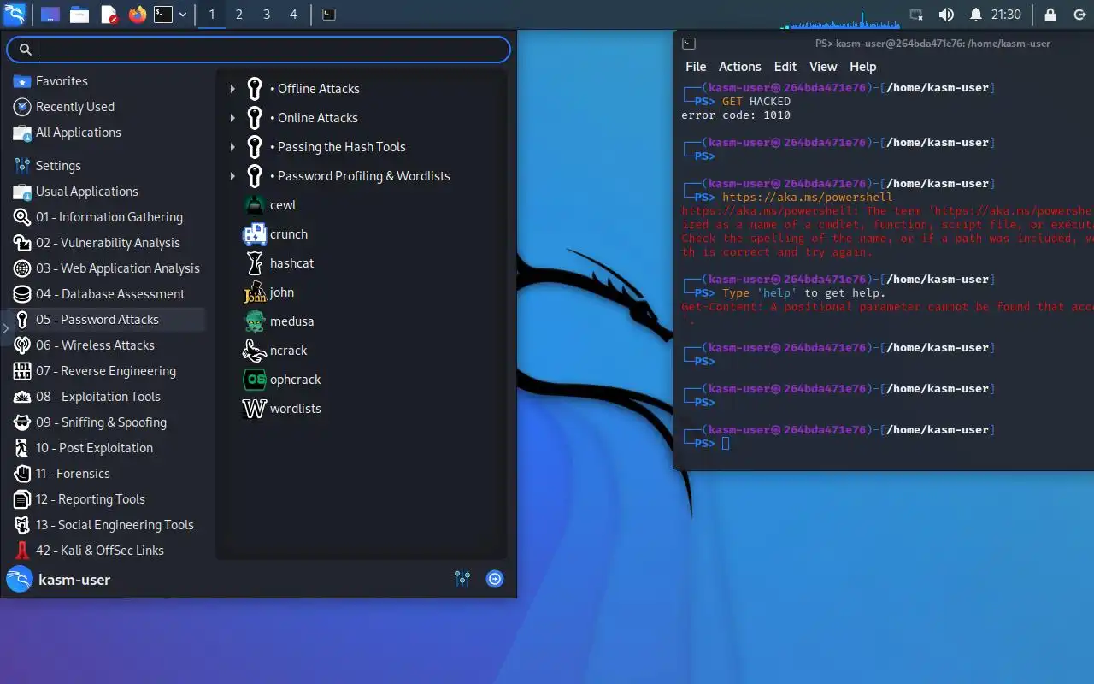Expand the Offline Attacks submenu arrow
The image size is (1094, 684).
[232, 89]
